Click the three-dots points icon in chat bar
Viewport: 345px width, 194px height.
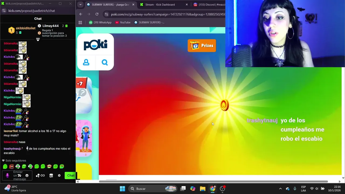pos(38,175)
